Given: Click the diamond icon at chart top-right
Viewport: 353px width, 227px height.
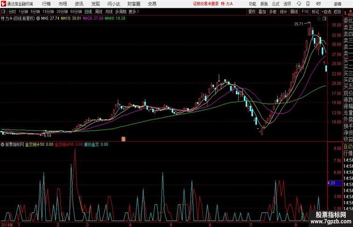Looking at the screenshot, I should pos(319,19).
